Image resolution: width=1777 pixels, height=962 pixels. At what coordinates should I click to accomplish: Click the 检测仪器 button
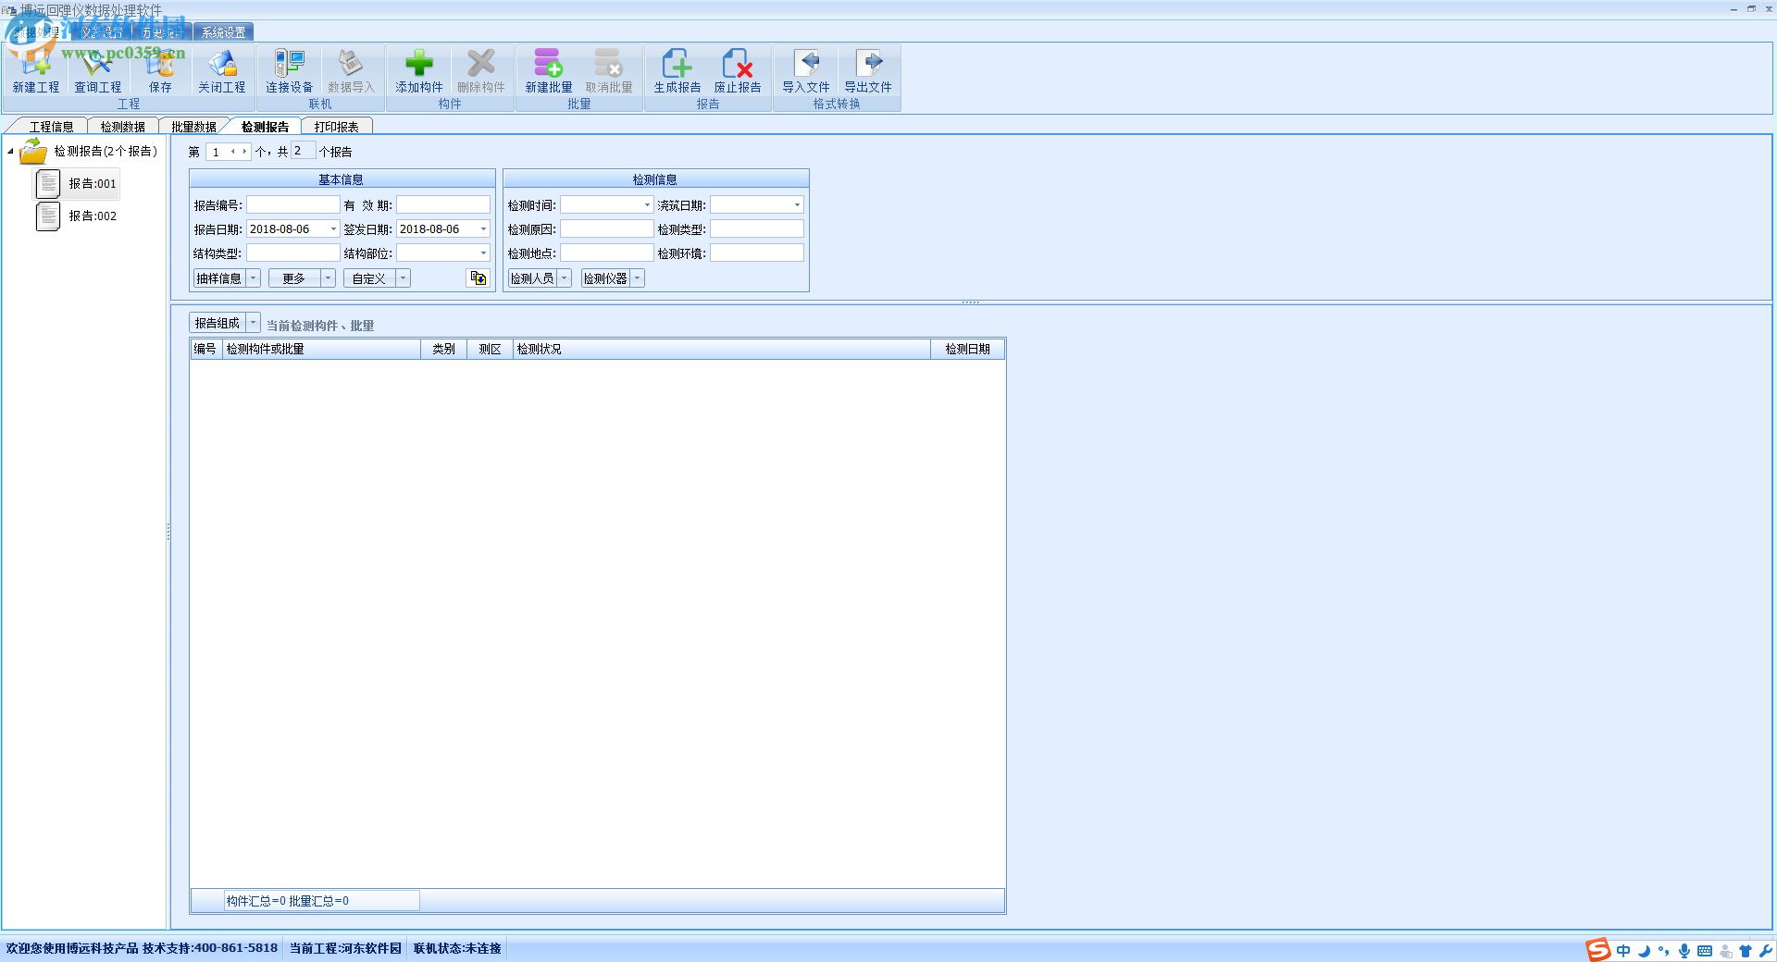click(605, 277)
